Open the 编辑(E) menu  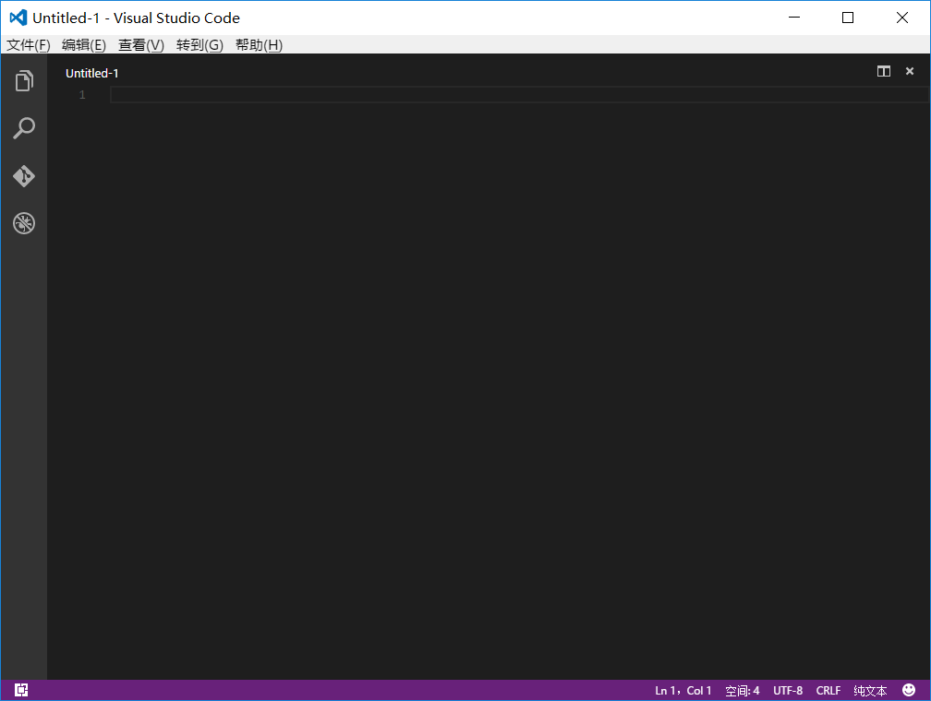click(84, 45)
